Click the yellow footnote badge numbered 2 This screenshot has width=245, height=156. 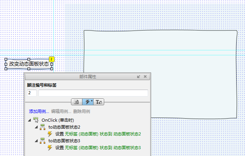[52, 60]
